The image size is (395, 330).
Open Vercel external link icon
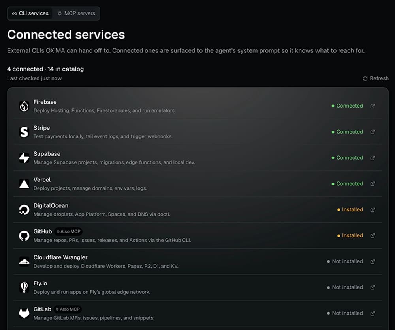pos(372,184)
